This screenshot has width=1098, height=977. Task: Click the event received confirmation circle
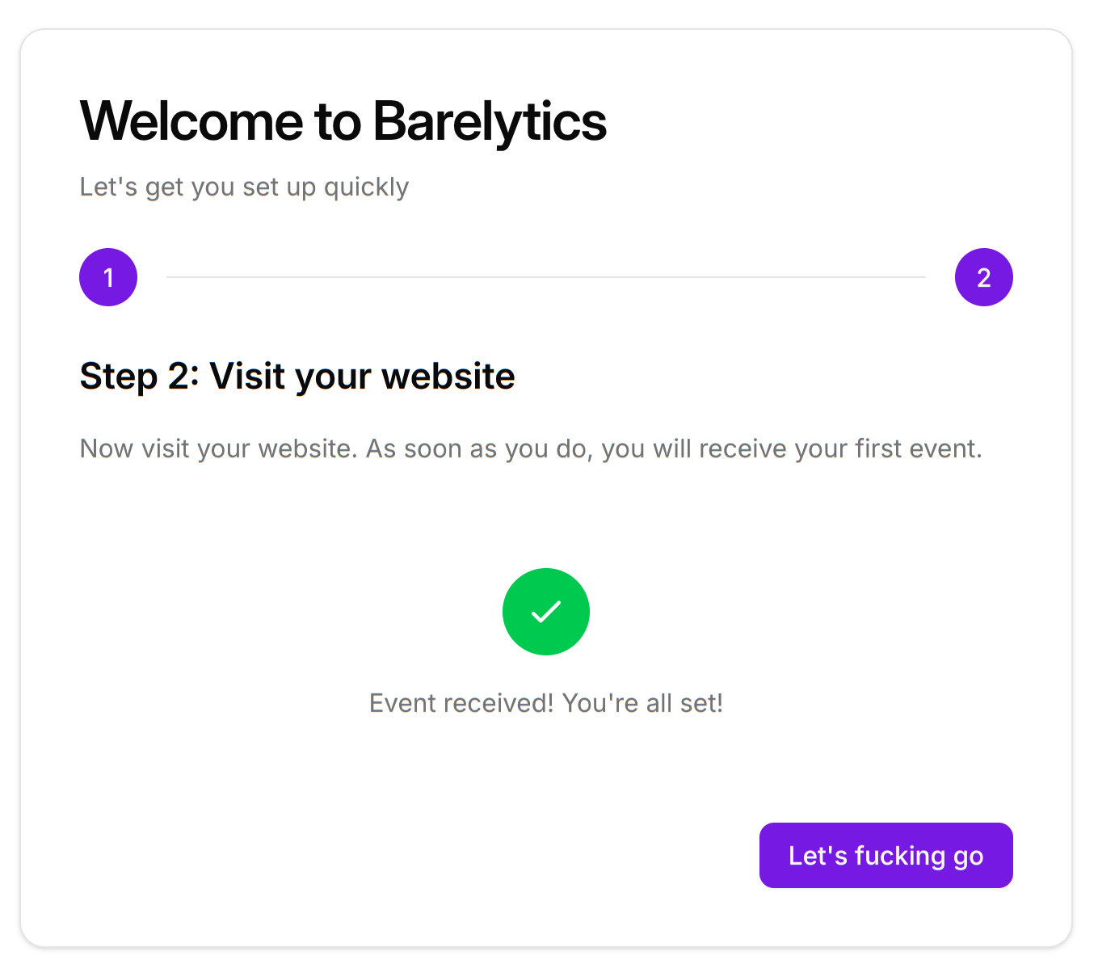coord(545,612)
